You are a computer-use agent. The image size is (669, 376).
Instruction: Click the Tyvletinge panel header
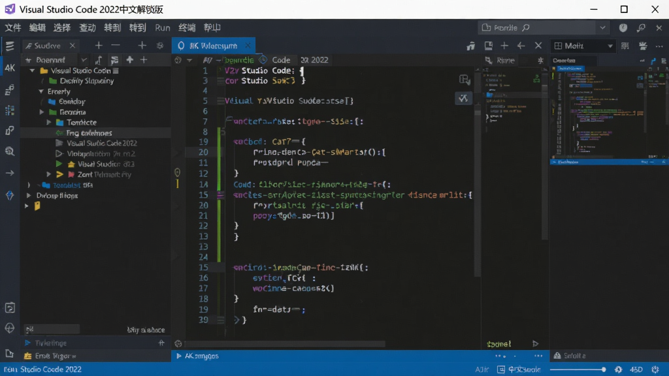tap(95, 343)
